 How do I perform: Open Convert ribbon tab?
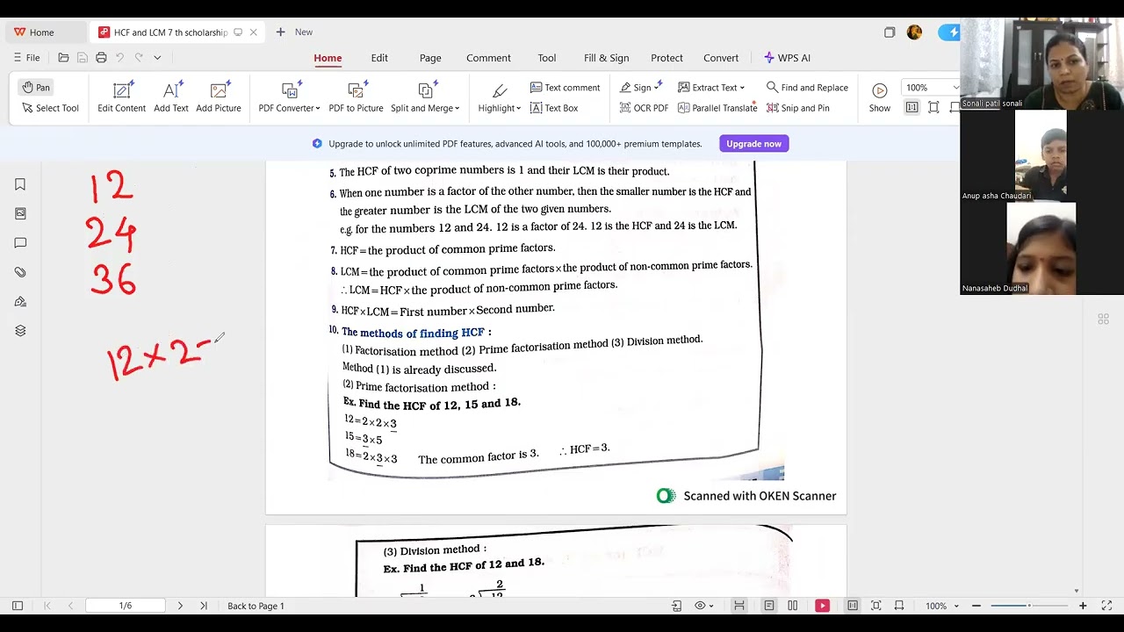721,58
